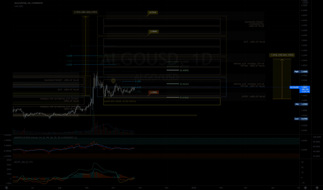Select the 1.272 Fibonacci extension level label
This screenshot has width=323, height=190.
point(69,65)
